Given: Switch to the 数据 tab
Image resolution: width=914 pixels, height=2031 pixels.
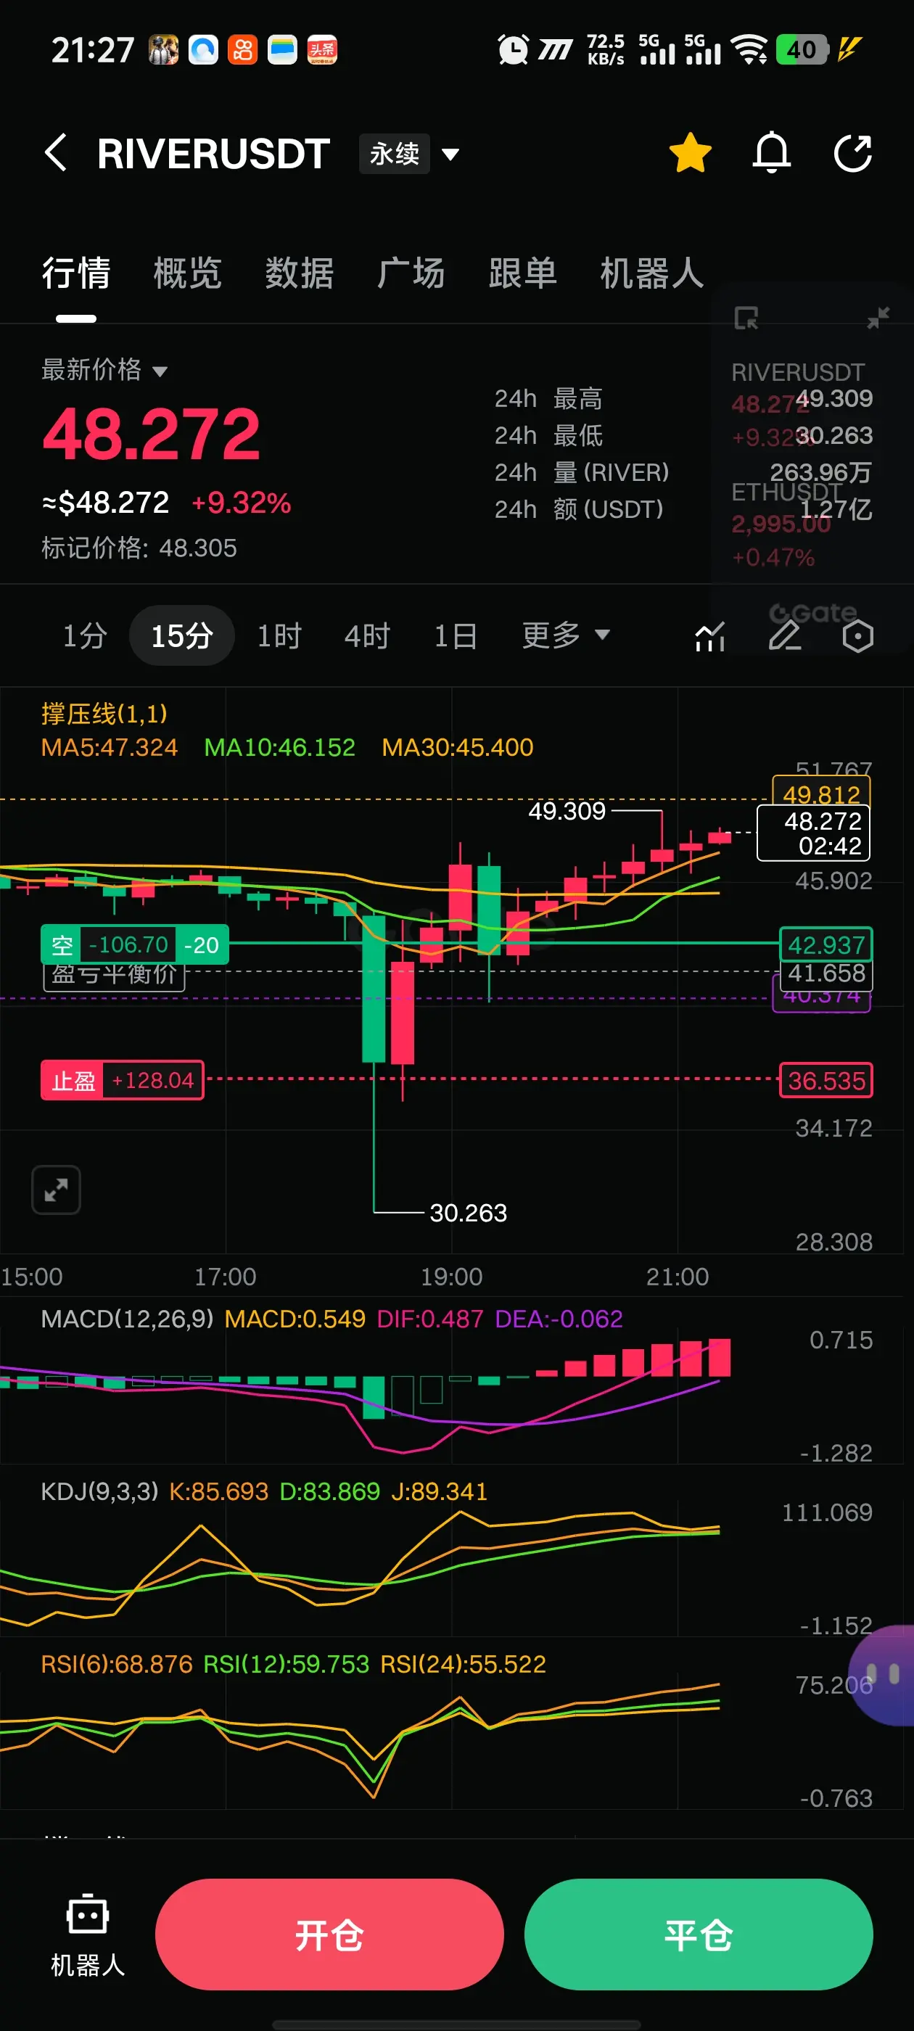Looking at the screenshot, I should (299, 273).
